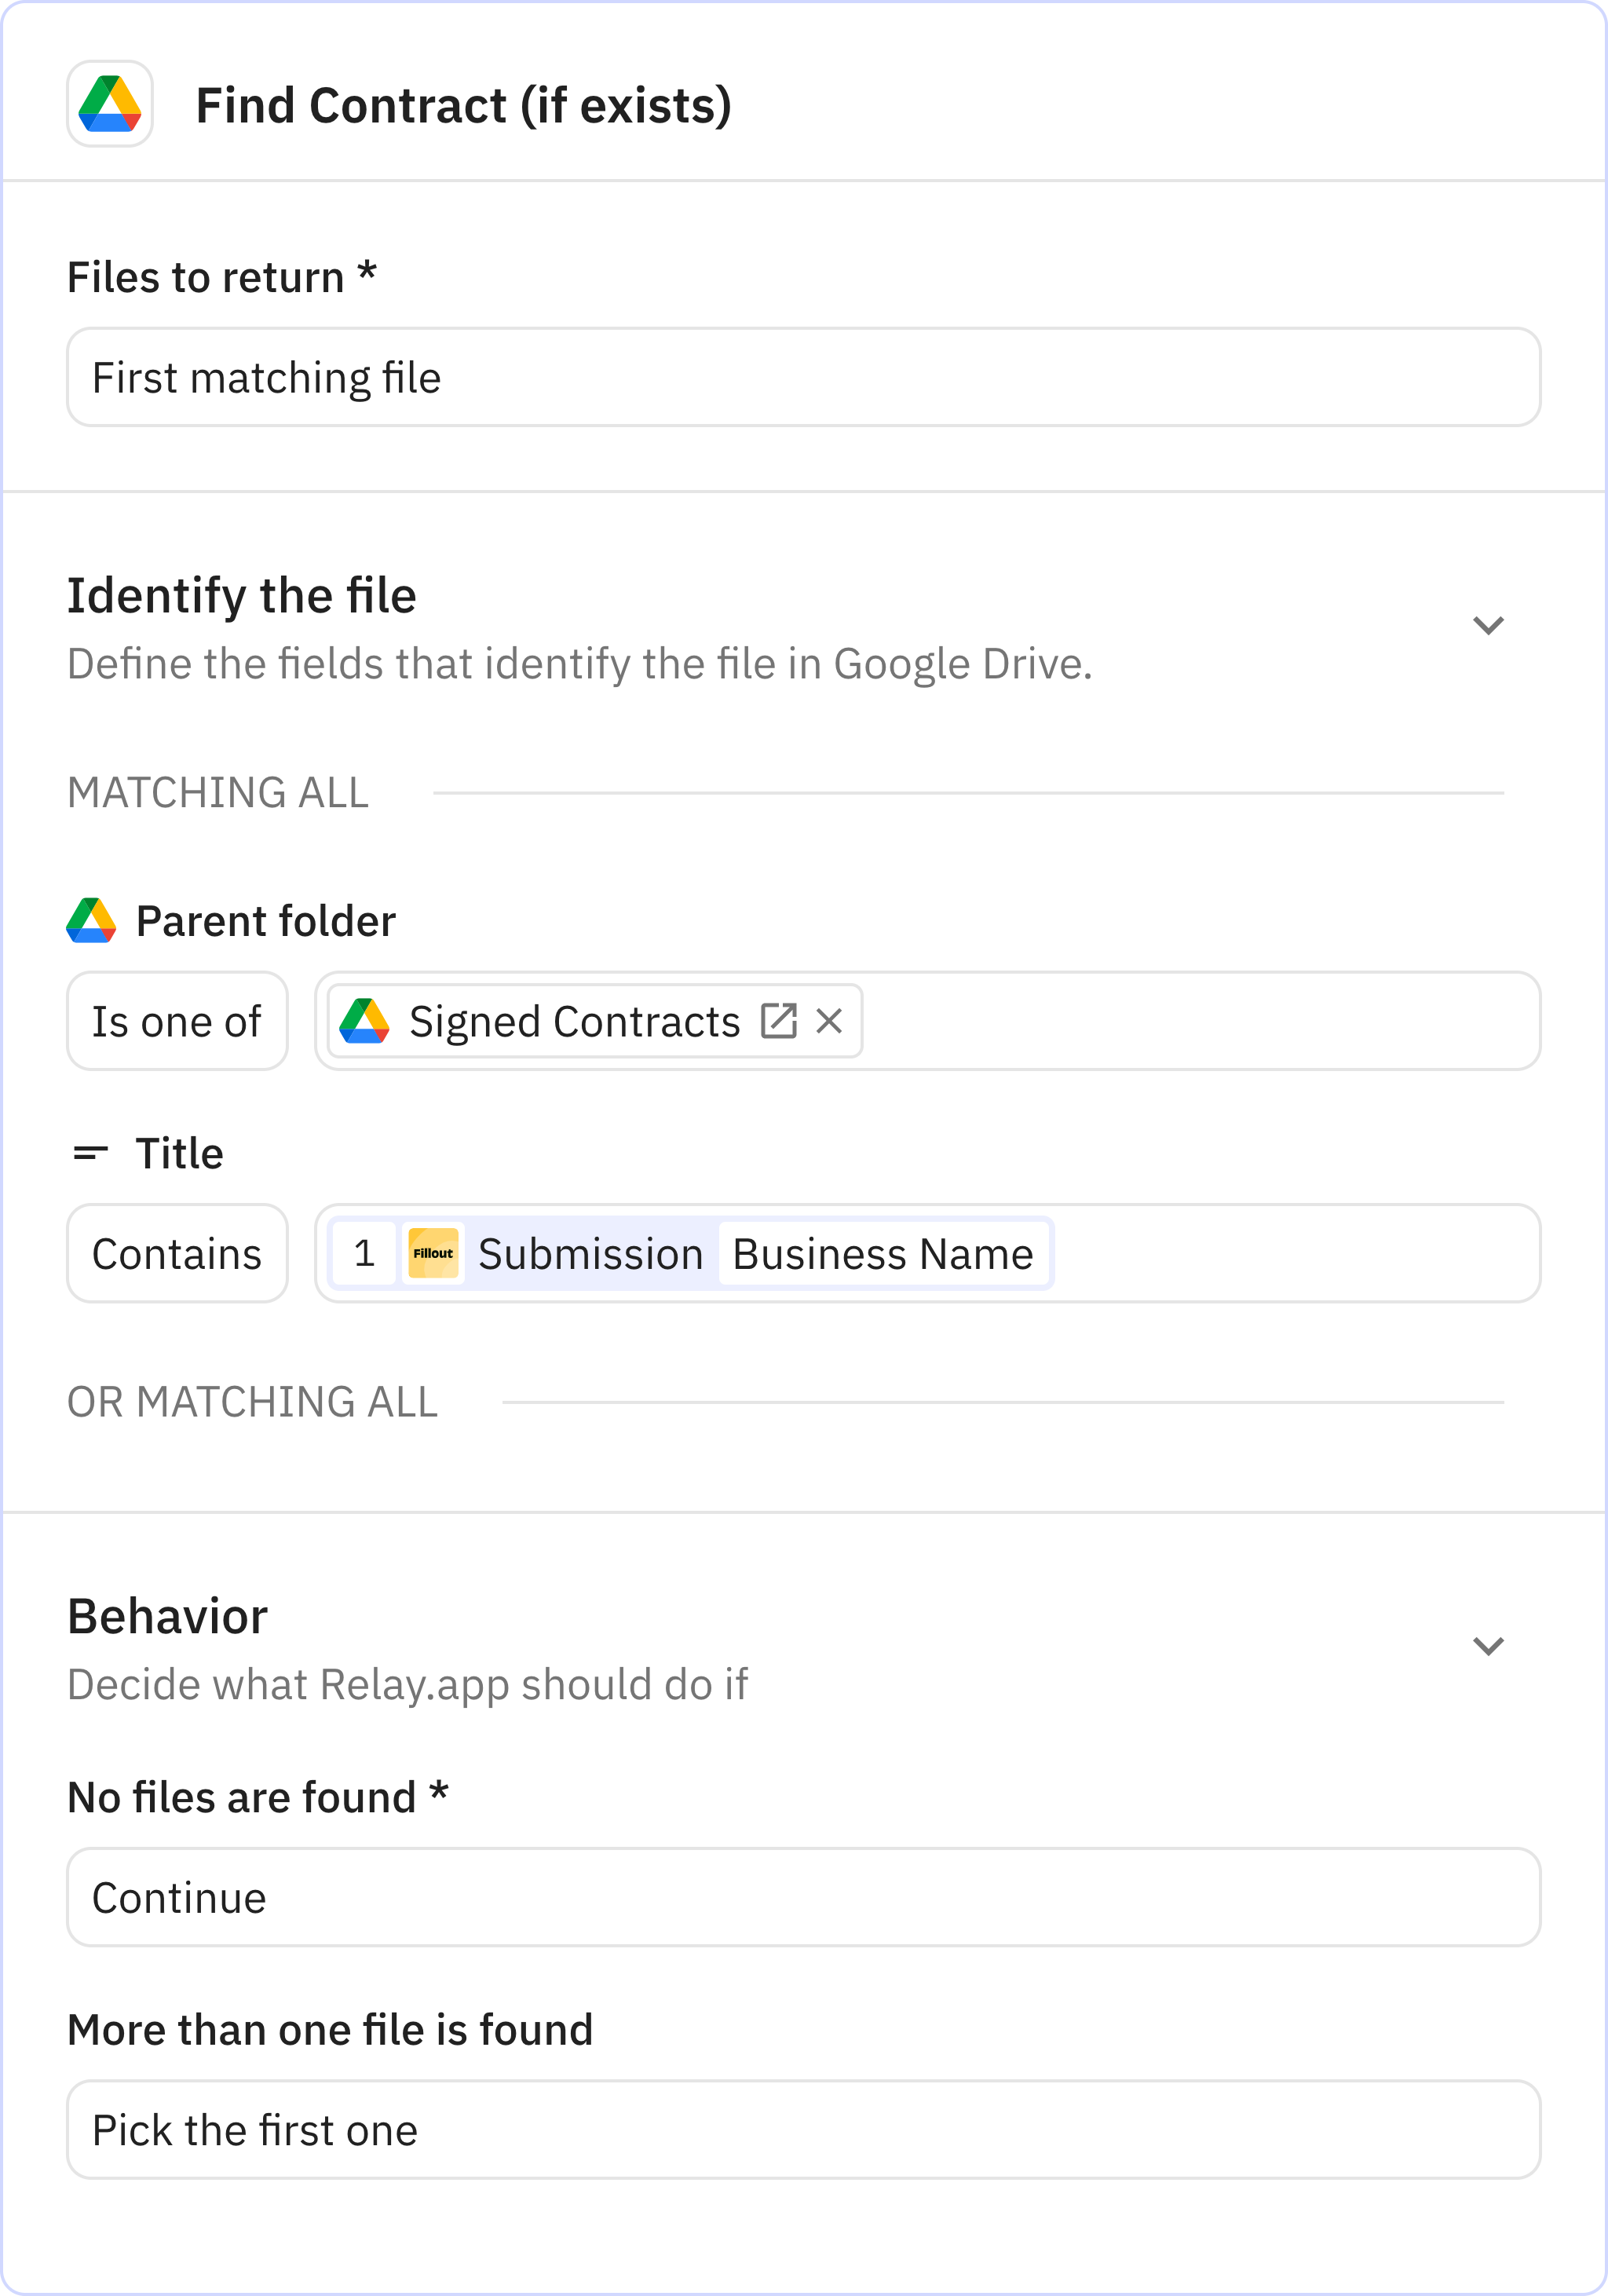Viewport: 1608px width, 2296px height.
Task: Open the No files are found dropdown
Action: pos(803,1897)
